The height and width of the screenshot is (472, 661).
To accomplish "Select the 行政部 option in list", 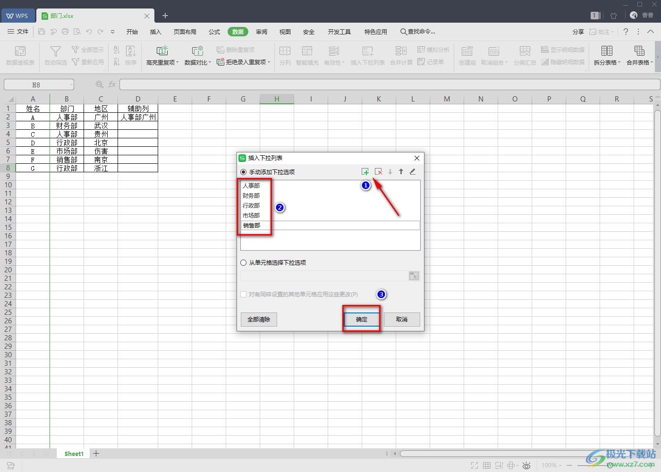I will pos(251,205).
